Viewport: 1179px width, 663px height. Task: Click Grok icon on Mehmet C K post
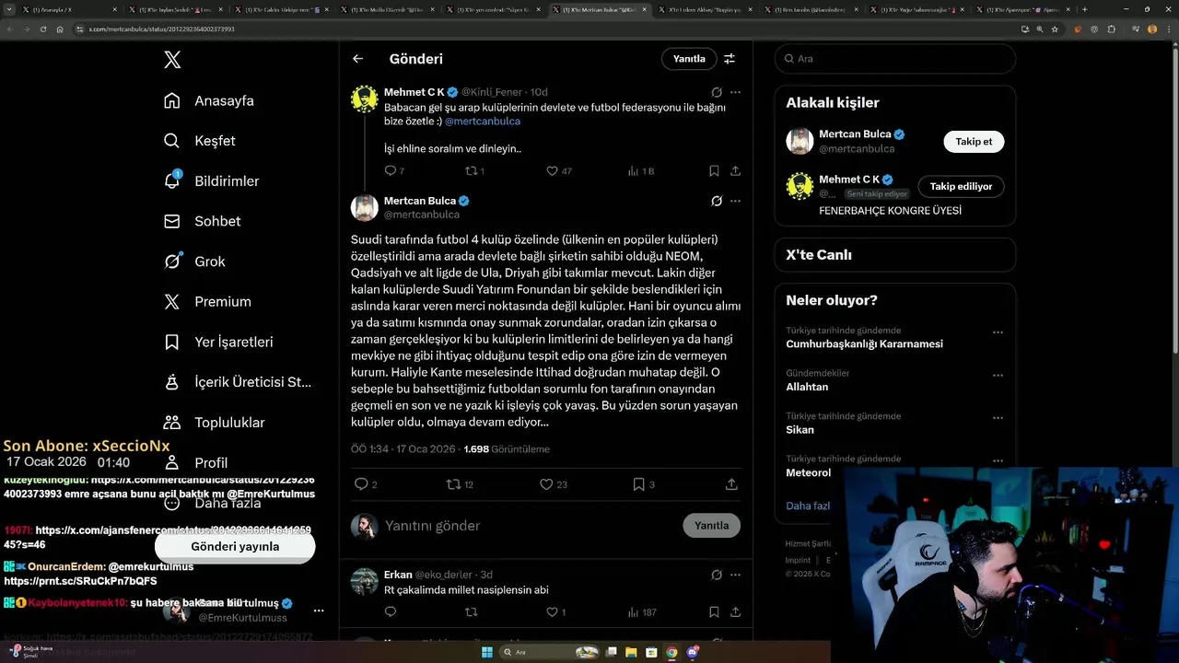coord(716,92)
